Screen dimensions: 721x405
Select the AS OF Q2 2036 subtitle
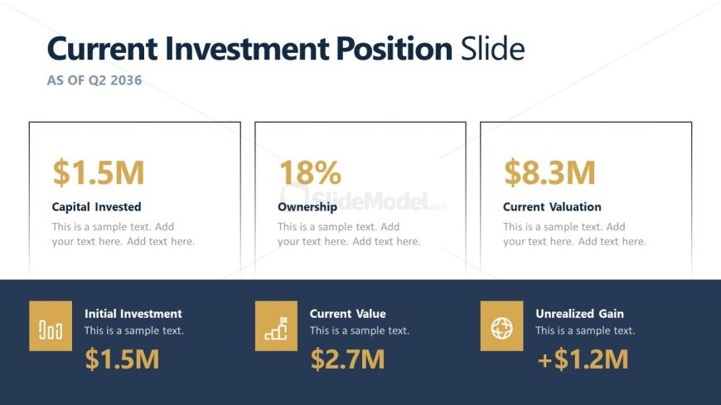point(94,80)
